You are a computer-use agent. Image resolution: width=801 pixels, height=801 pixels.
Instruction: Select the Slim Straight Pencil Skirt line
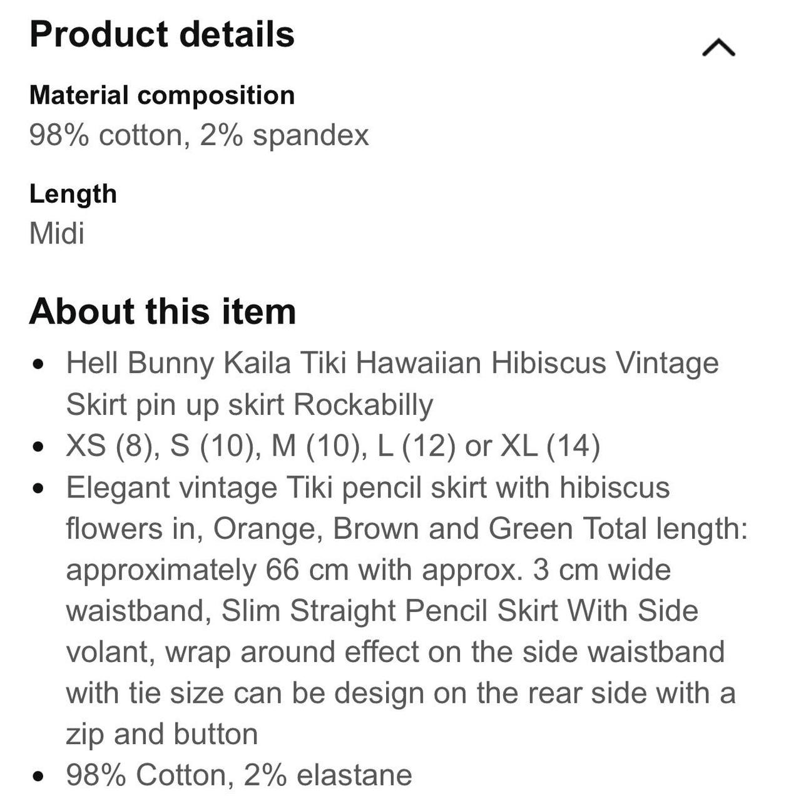point(382,611)
